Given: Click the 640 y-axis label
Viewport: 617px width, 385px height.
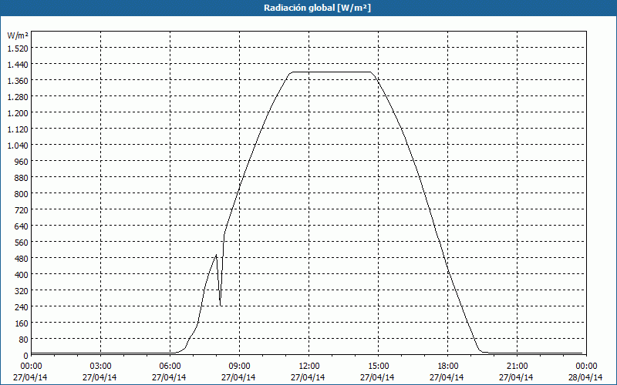Looking at the screenshot, I should (22, 226).
